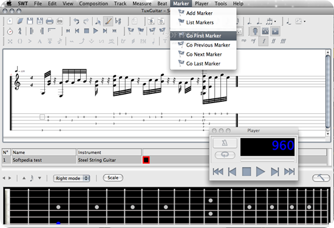Screen dimensions: 334x228
Task: Toggle player window toolbar icon
Action: pyautogui.click(x=275, y=32)
